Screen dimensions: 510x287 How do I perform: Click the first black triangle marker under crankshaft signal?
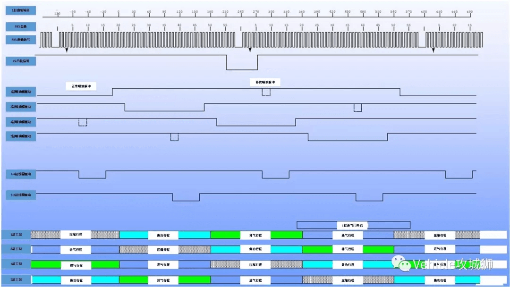pos(67,51)
